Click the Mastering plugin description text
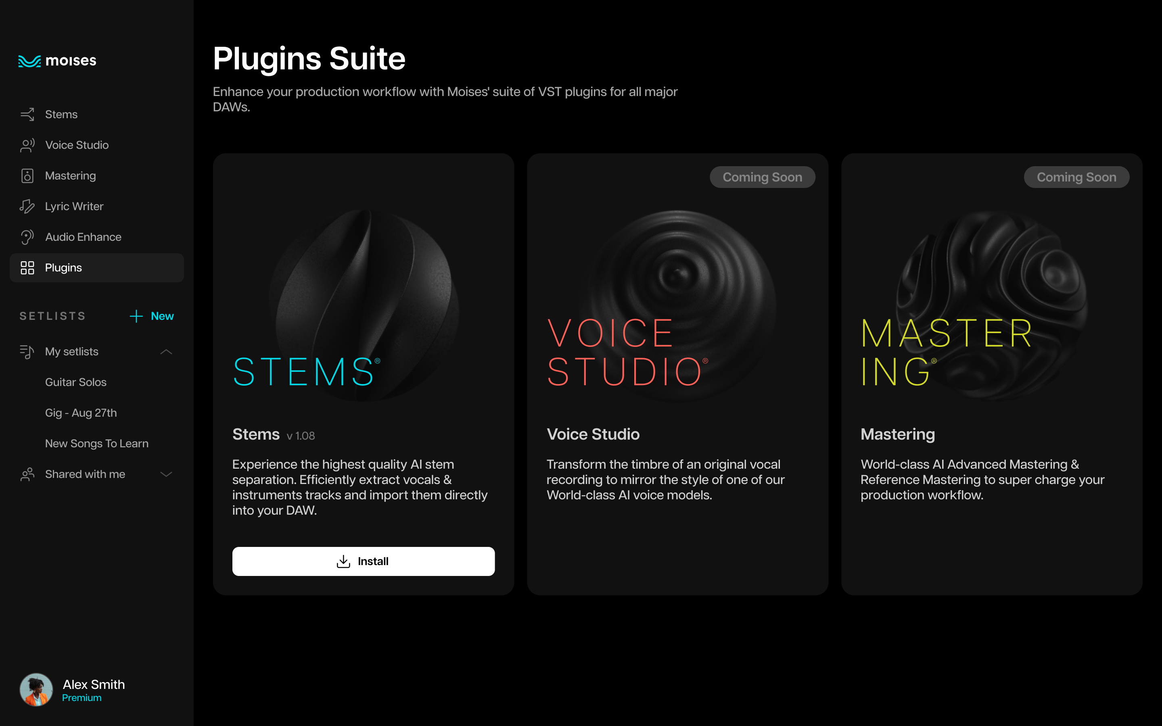 tap(982, 480)
